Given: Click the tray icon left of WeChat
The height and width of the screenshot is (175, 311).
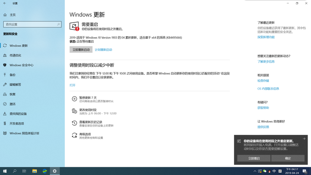Looking at the screenshot, I should [x=260, y=171].
